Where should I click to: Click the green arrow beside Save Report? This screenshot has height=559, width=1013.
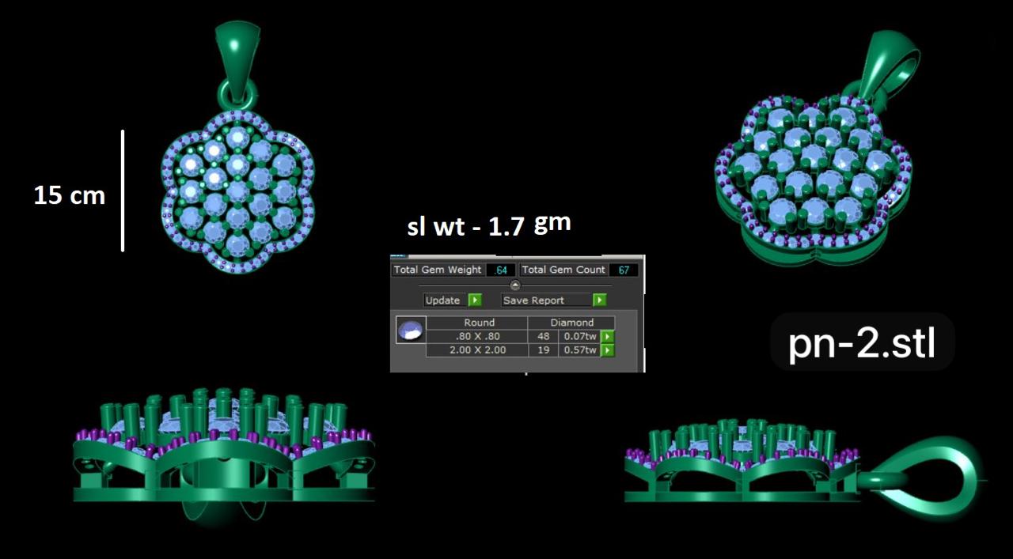coord(599,300)
